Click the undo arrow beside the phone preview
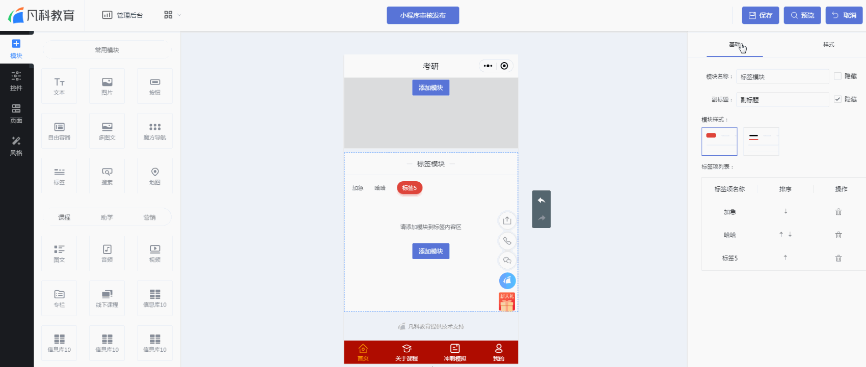Viewport: 866px width, 367px height. 542,201
